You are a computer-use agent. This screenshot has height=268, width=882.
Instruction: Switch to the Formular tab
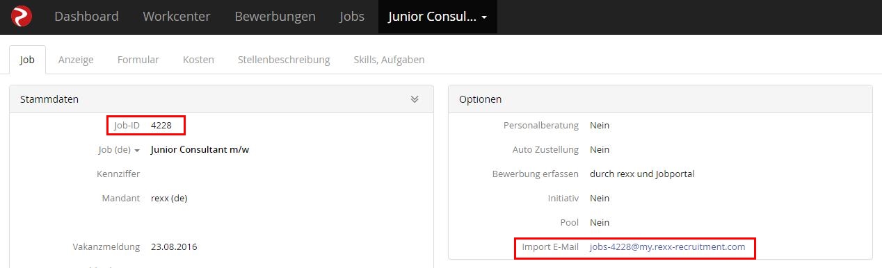coord(138,60)
